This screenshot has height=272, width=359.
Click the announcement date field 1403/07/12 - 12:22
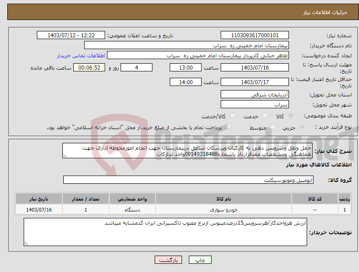(71, 35)
